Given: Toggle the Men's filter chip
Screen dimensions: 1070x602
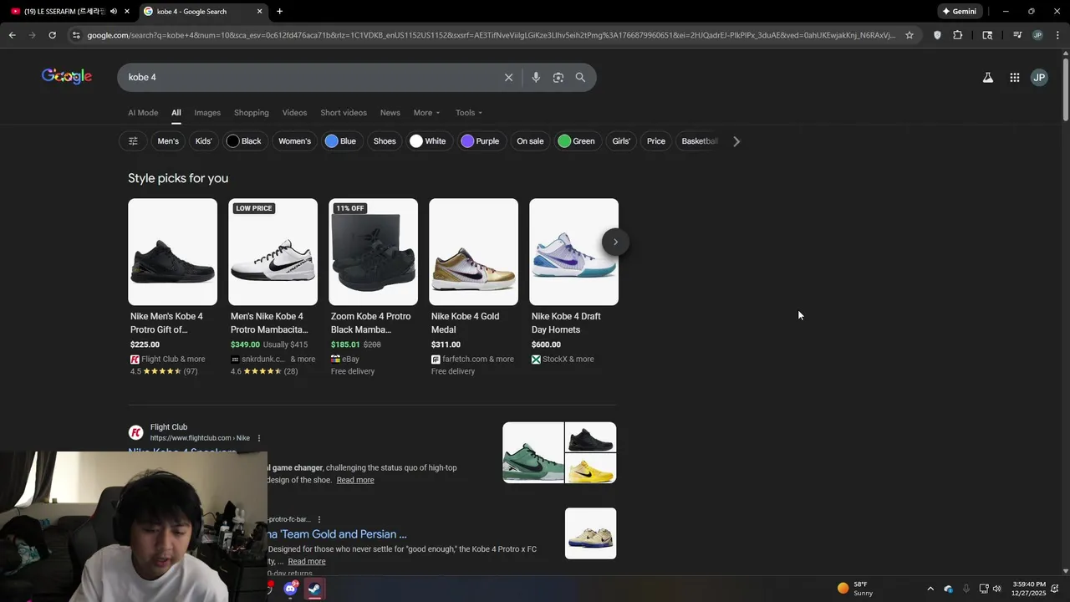Looking at the screenshot, I should tap(168, 141).
